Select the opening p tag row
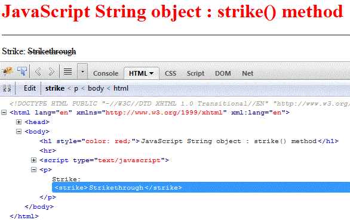The height and width of the screenshot is (223, 350). (46, 170)
